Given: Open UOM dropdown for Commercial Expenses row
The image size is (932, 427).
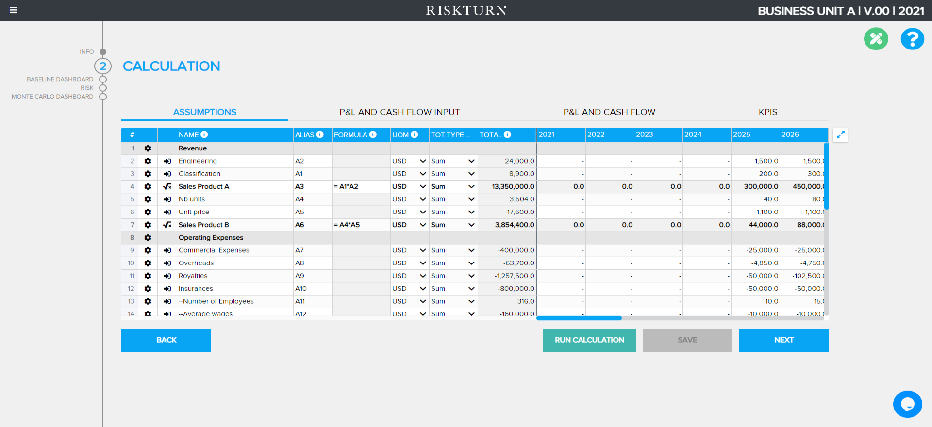Looking at the screenshot, I should [x=409, y=250].
